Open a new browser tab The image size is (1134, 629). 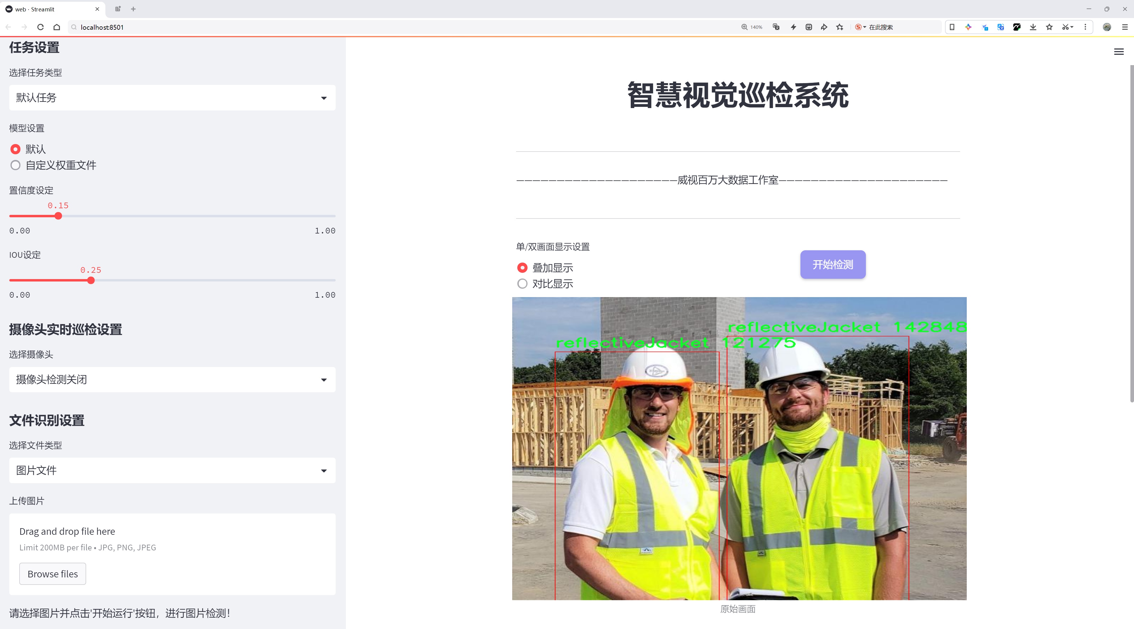133,9
